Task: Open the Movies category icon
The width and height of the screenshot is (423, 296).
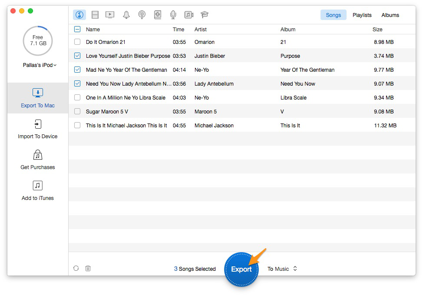Action: (x=95, y=15)
